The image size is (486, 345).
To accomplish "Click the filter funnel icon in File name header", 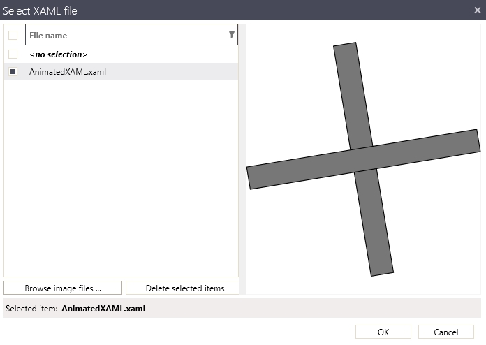I will click(232, 35).
